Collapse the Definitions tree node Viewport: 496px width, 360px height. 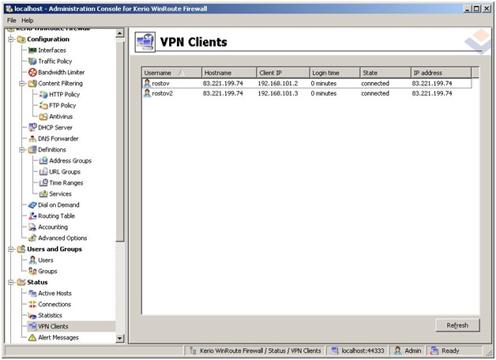tap(22, 149)
